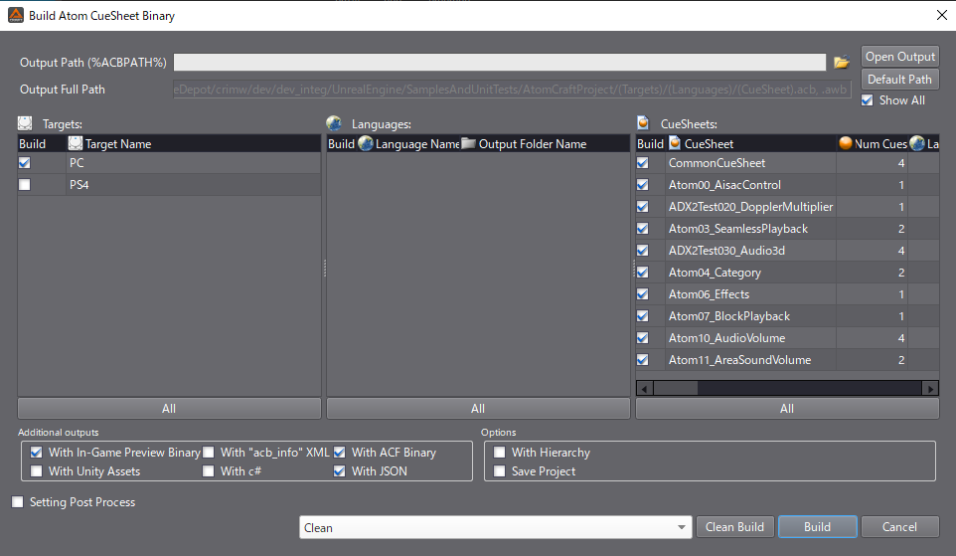This screenshot has width=956, height=556.
Task: Click the Output Full Path field
Action: tap(512, 90)
